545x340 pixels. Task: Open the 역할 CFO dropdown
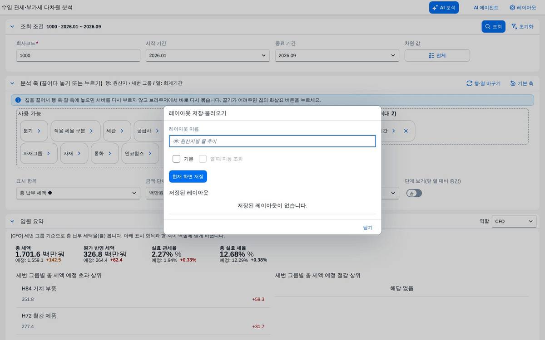pyautogui.click(x=514, y=221)
